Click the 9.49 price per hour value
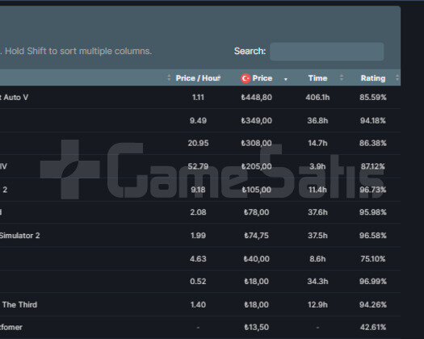This screenshot has width=424, height=339. pos(198,120)
